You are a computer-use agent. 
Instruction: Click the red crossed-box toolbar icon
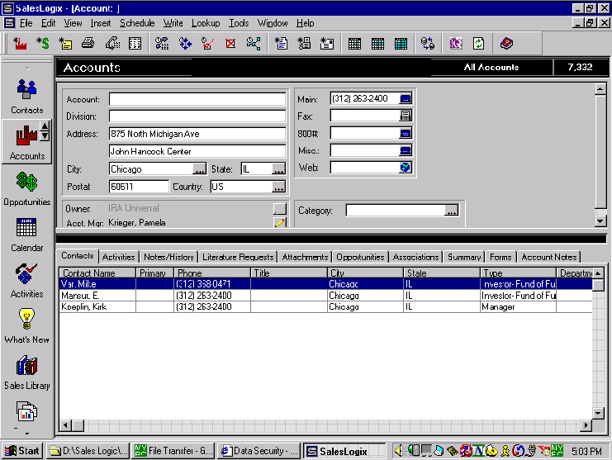230,43
